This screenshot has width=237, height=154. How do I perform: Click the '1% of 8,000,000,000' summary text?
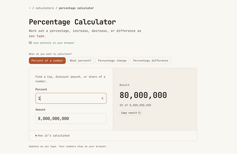pos(135,105)
